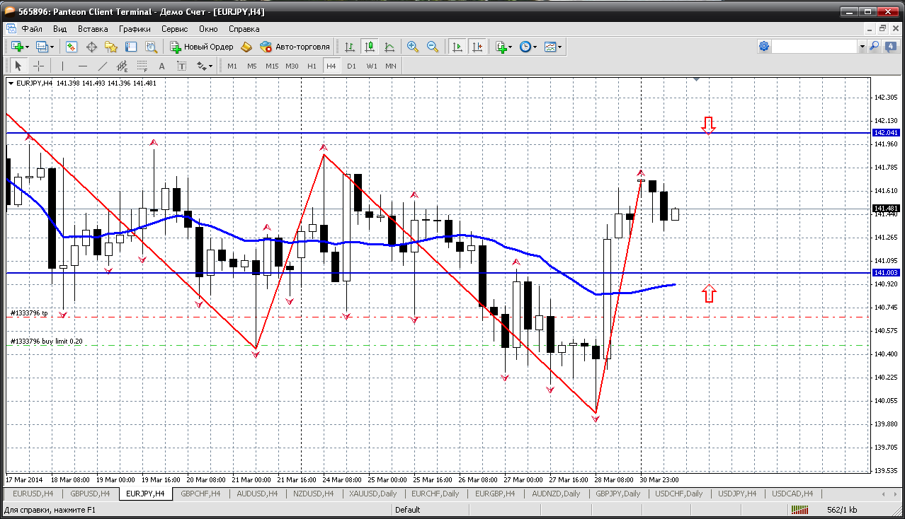
Task: Open the Data Window crosshair icon
Action: coord(91,47)
